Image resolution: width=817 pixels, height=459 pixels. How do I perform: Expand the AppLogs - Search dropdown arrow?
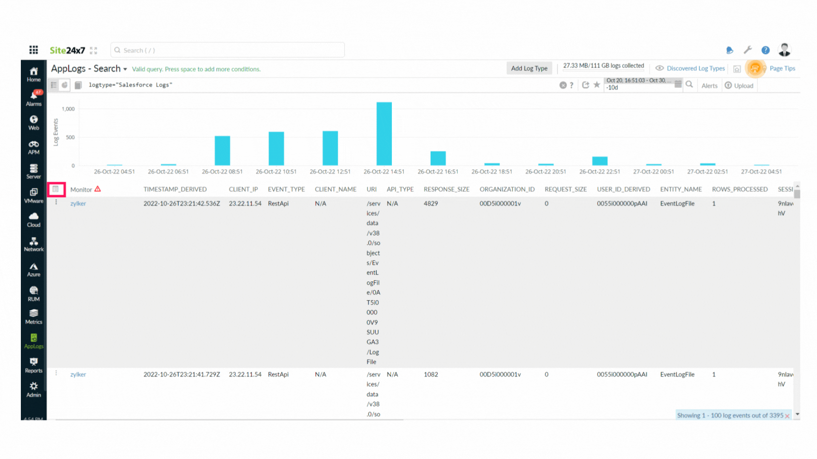tap(125, 69)
